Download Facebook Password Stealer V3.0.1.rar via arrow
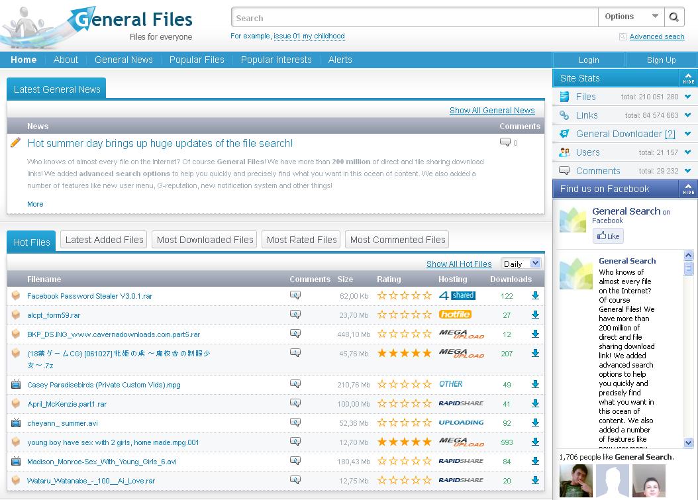Screen dimensions: 698x500 [535, 295]
